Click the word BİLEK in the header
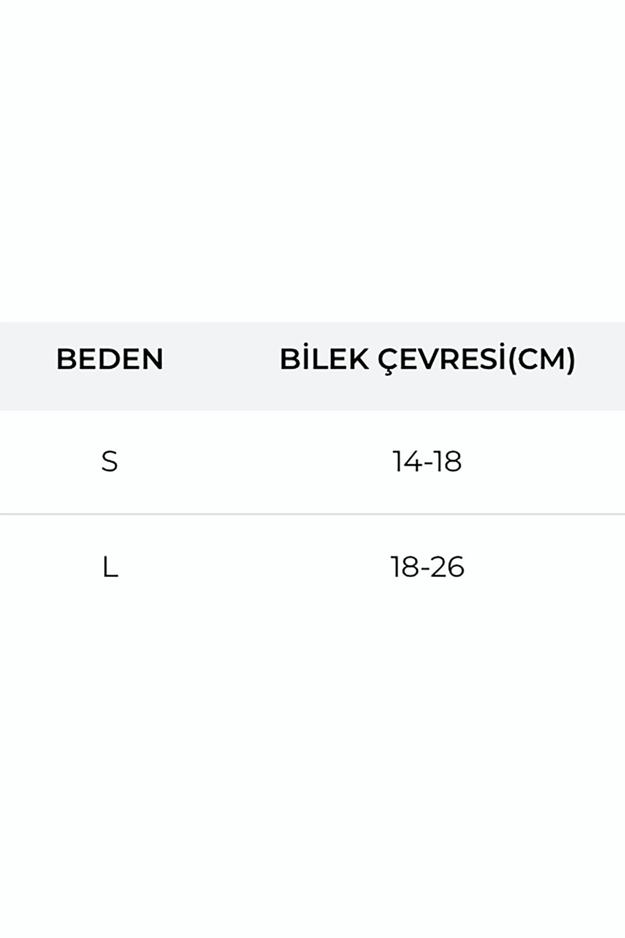625x938 pixels. point(324,359)
